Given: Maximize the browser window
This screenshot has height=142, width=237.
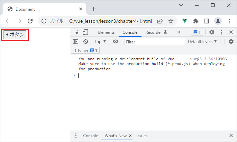Looking at the screenshot, I should point(213,5).
